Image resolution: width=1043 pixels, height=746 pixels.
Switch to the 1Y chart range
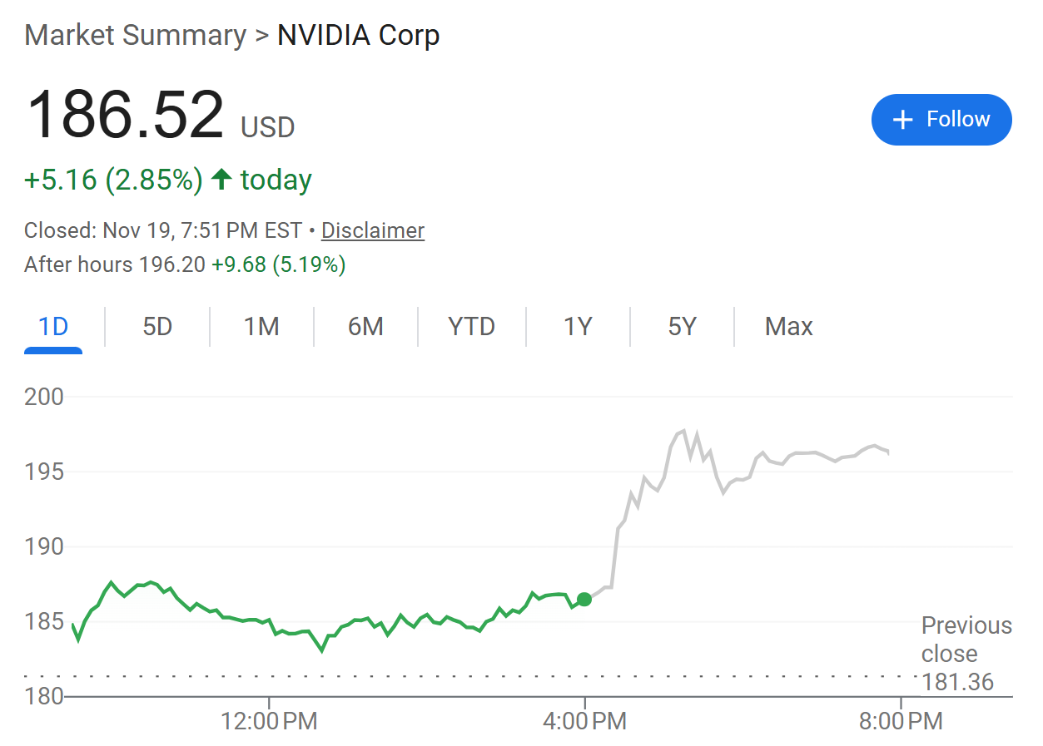click(577, 327)
